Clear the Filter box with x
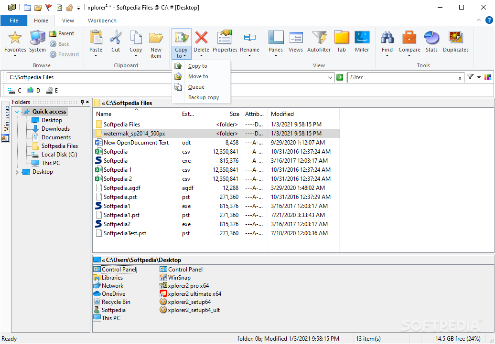 tap(460, 78)
